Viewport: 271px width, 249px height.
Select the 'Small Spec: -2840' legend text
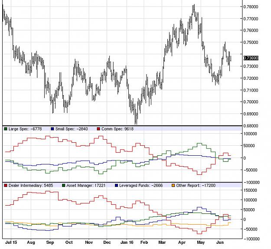pos(72,129)
